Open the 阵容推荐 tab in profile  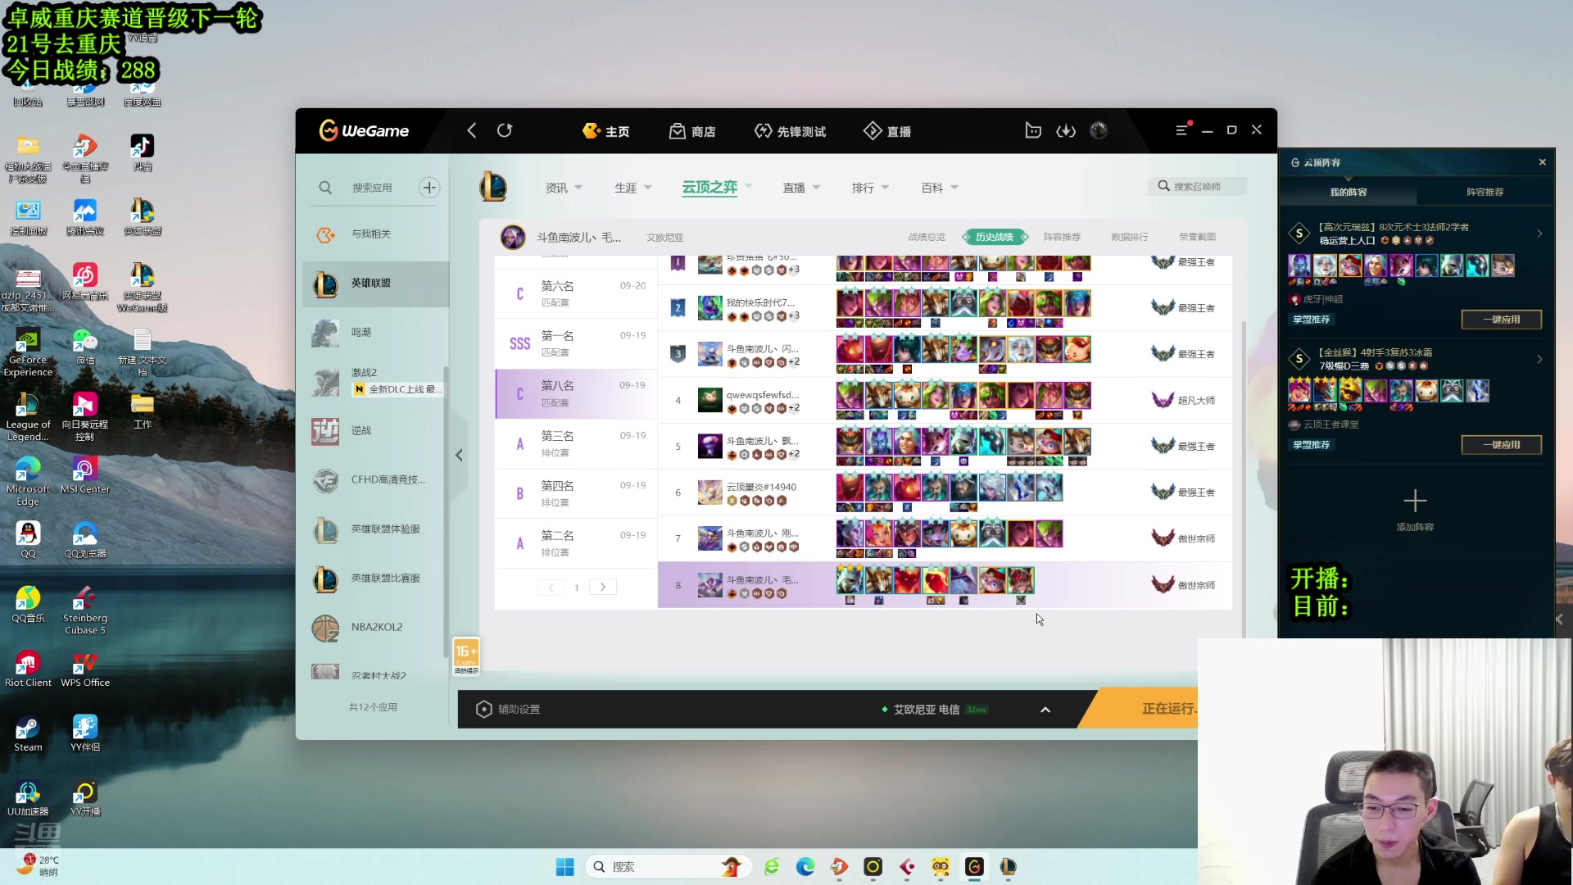1062,237
